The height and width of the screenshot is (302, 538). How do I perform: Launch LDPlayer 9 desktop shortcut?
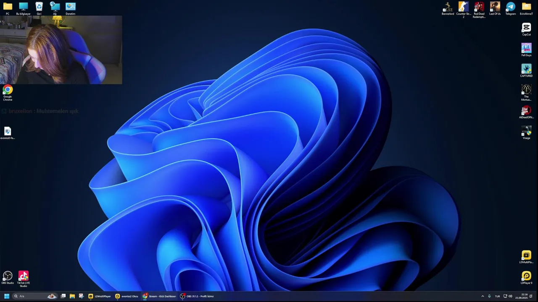tap(526, 278)
